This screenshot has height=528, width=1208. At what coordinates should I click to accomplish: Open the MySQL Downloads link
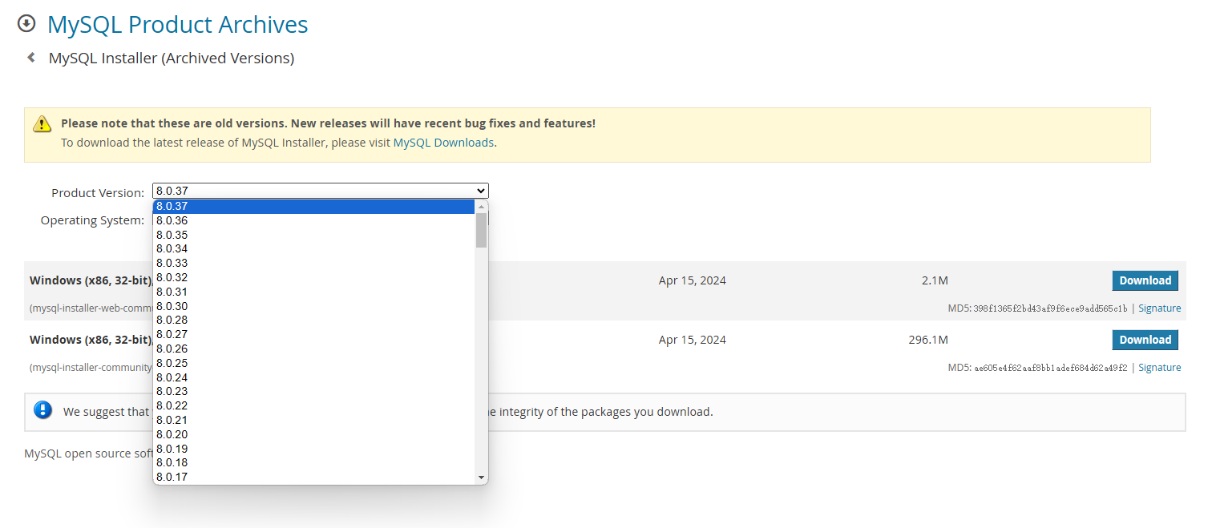443,143
